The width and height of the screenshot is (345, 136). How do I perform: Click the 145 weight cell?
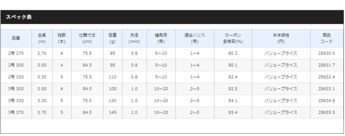[112, 112]
